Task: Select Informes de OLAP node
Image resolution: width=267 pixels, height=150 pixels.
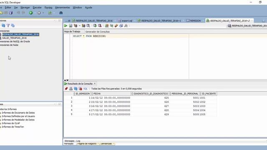Action: pos(11,123)
